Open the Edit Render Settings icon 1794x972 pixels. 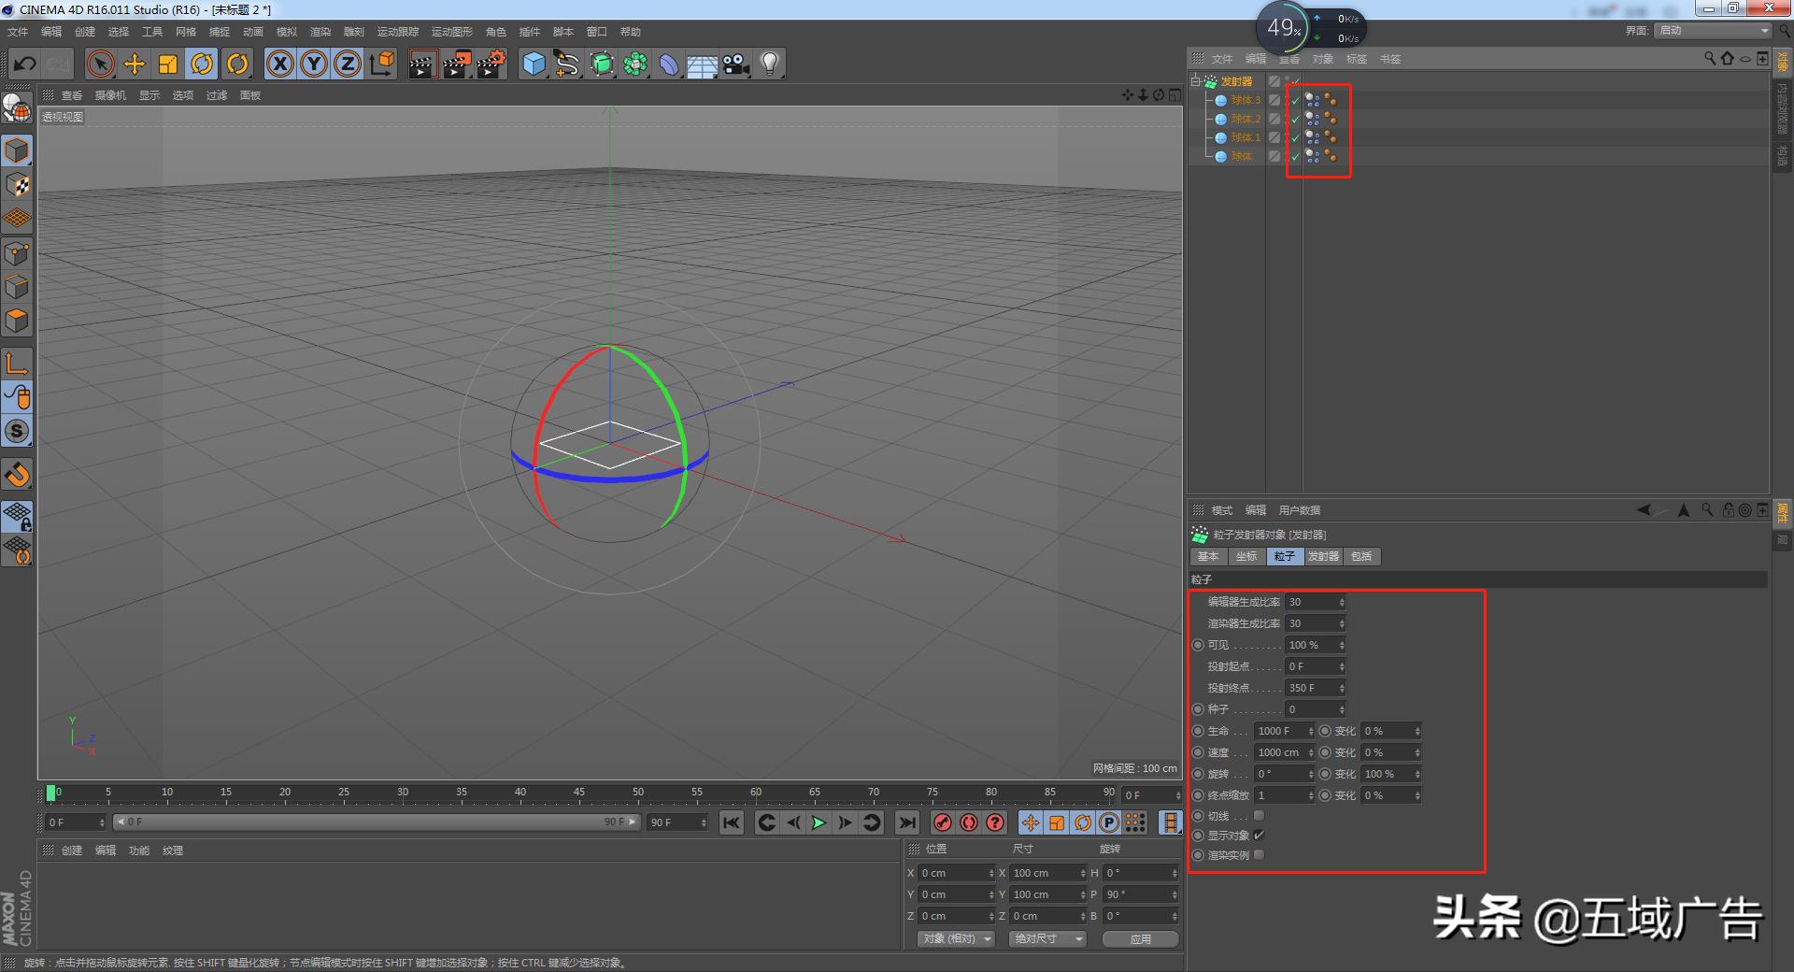(491, 64)
